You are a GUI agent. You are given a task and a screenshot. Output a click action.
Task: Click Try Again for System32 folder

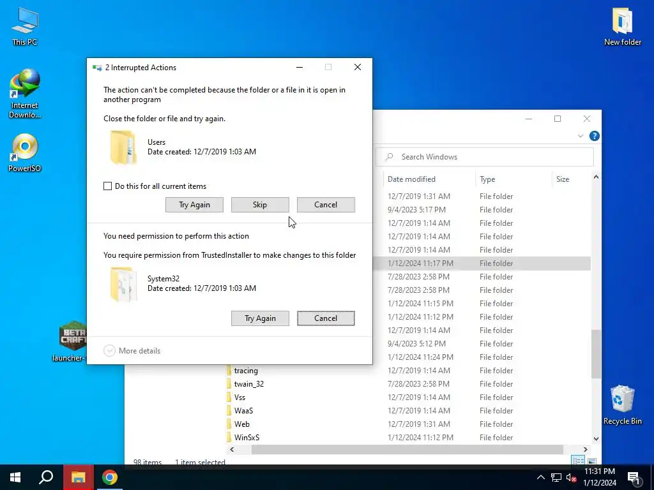tap(260, 318)
